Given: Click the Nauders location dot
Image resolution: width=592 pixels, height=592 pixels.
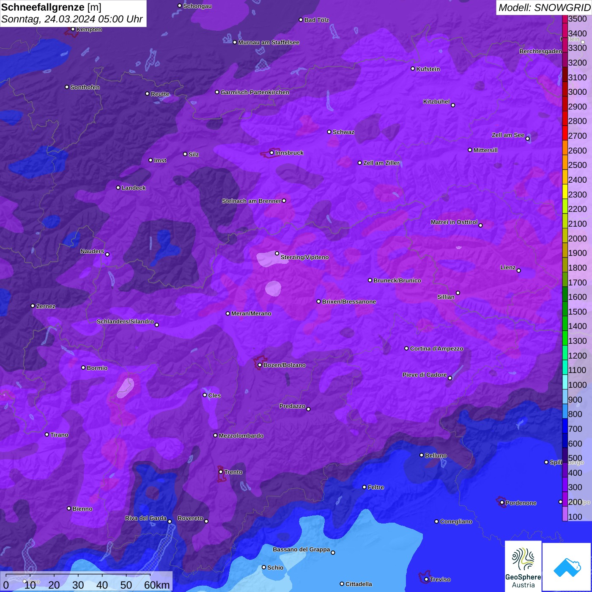Looking at the screenshot, I should click(x=107, y=254).
